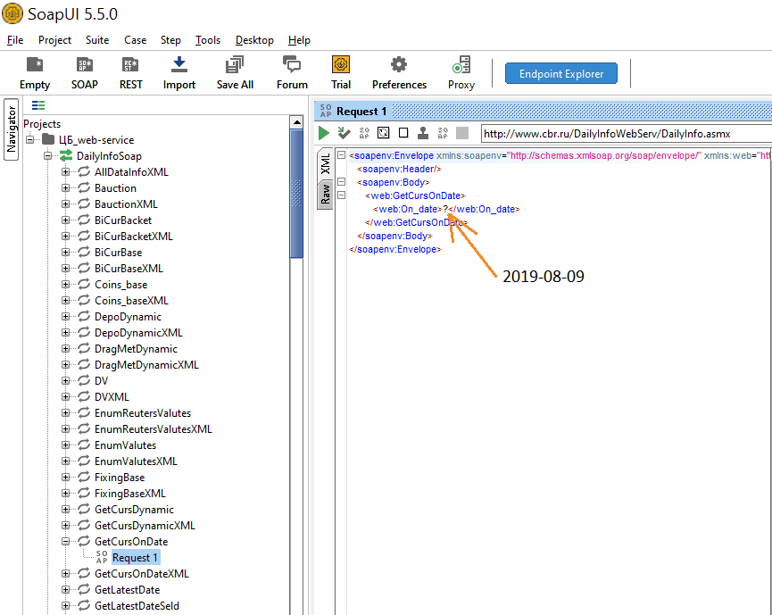
Task: Click the Endpoint Explorer button
Action: point(561,74)
